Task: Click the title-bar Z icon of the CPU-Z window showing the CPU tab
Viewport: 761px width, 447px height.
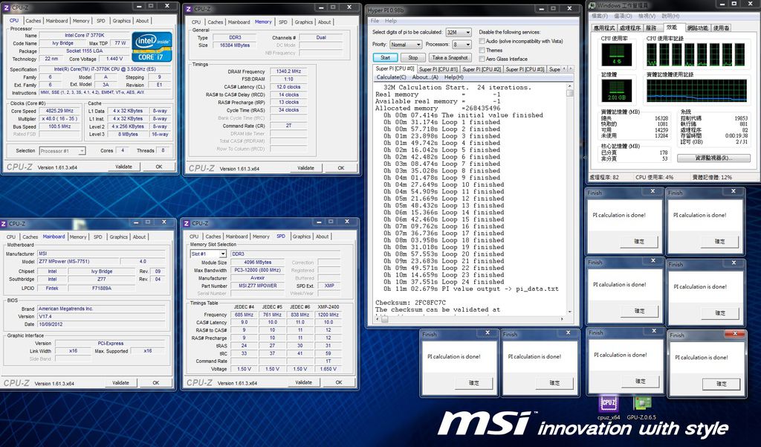Action: pos(7,7)
